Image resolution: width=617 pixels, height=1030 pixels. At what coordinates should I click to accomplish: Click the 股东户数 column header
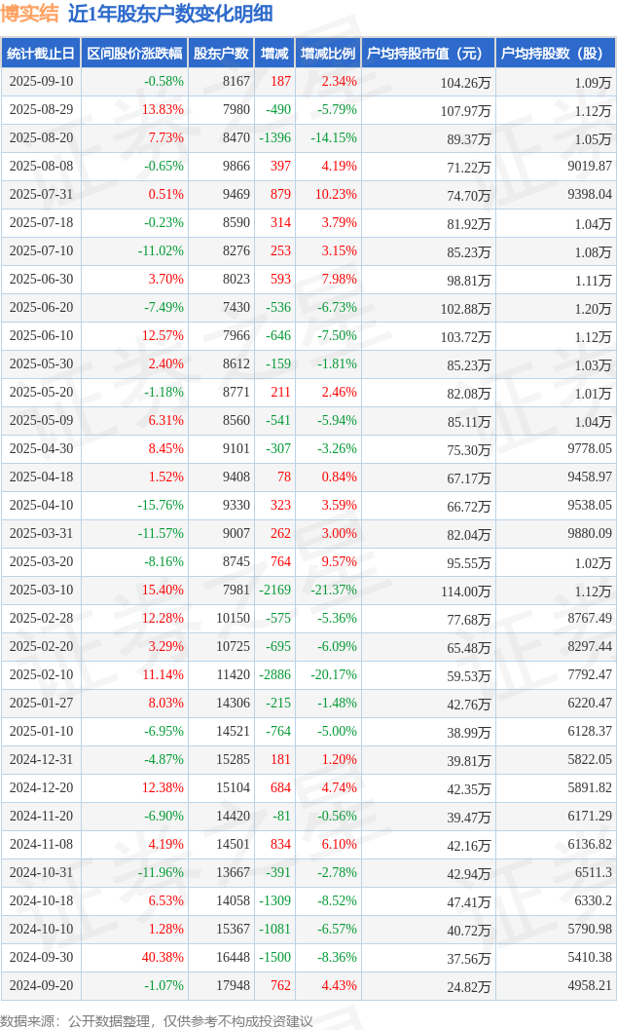tap(221, 54)
